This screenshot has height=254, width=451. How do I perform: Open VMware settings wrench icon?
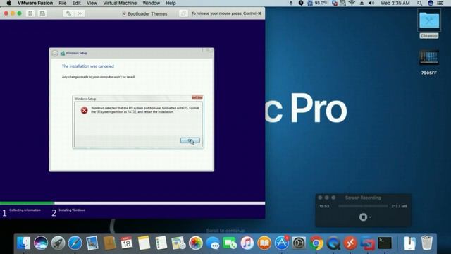[68, 13]
